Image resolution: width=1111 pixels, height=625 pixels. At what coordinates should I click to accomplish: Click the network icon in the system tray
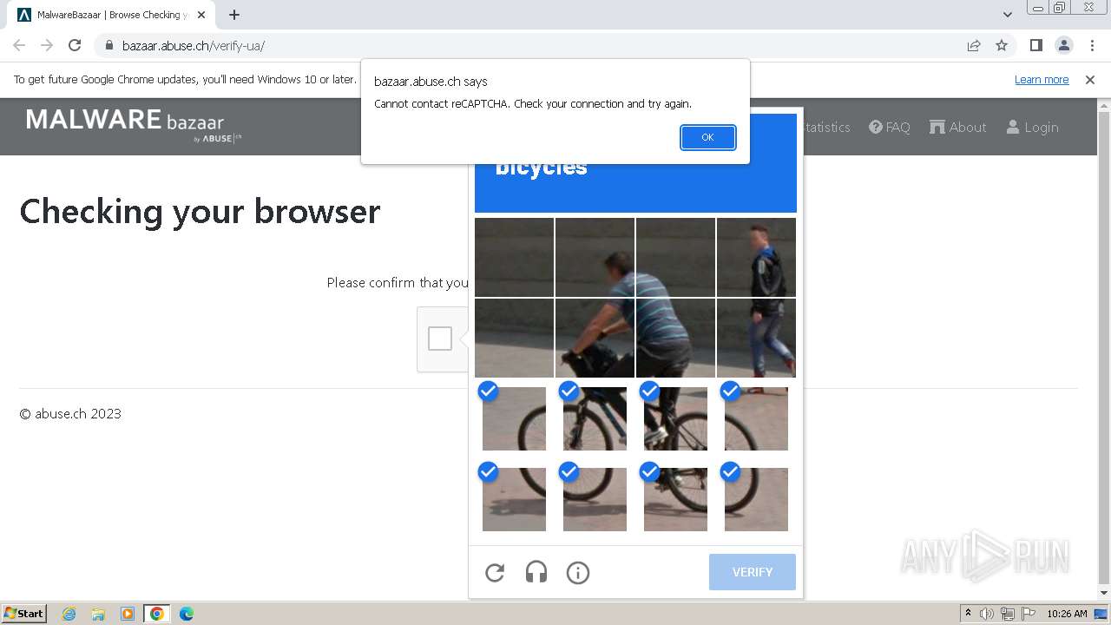tap(1008, 614)
